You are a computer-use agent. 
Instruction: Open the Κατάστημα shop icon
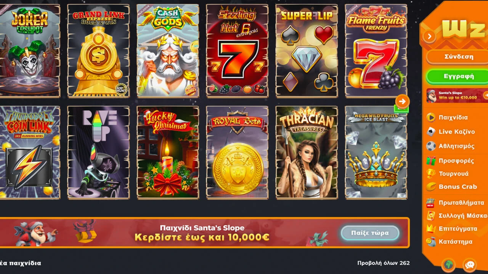click(431, 242)
